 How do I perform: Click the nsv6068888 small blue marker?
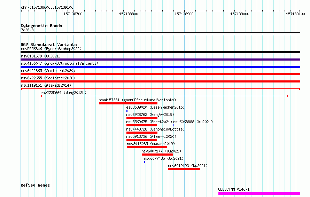click(x=174, y=125)
